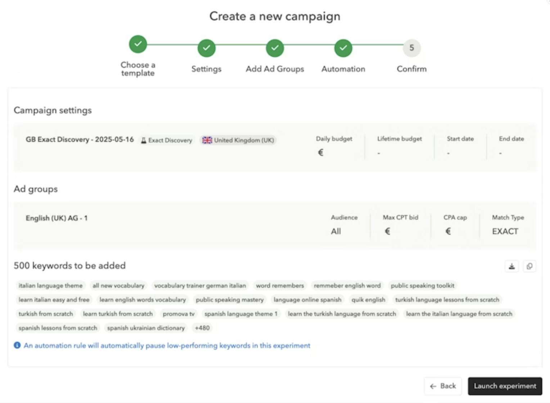Click the copy keywords to clipboard icon

pos(529,266)
